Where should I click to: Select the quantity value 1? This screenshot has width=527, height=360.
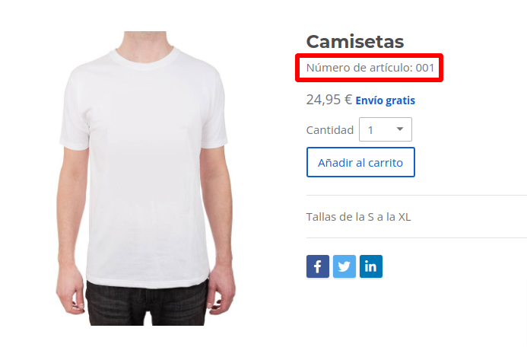[370, 130]
